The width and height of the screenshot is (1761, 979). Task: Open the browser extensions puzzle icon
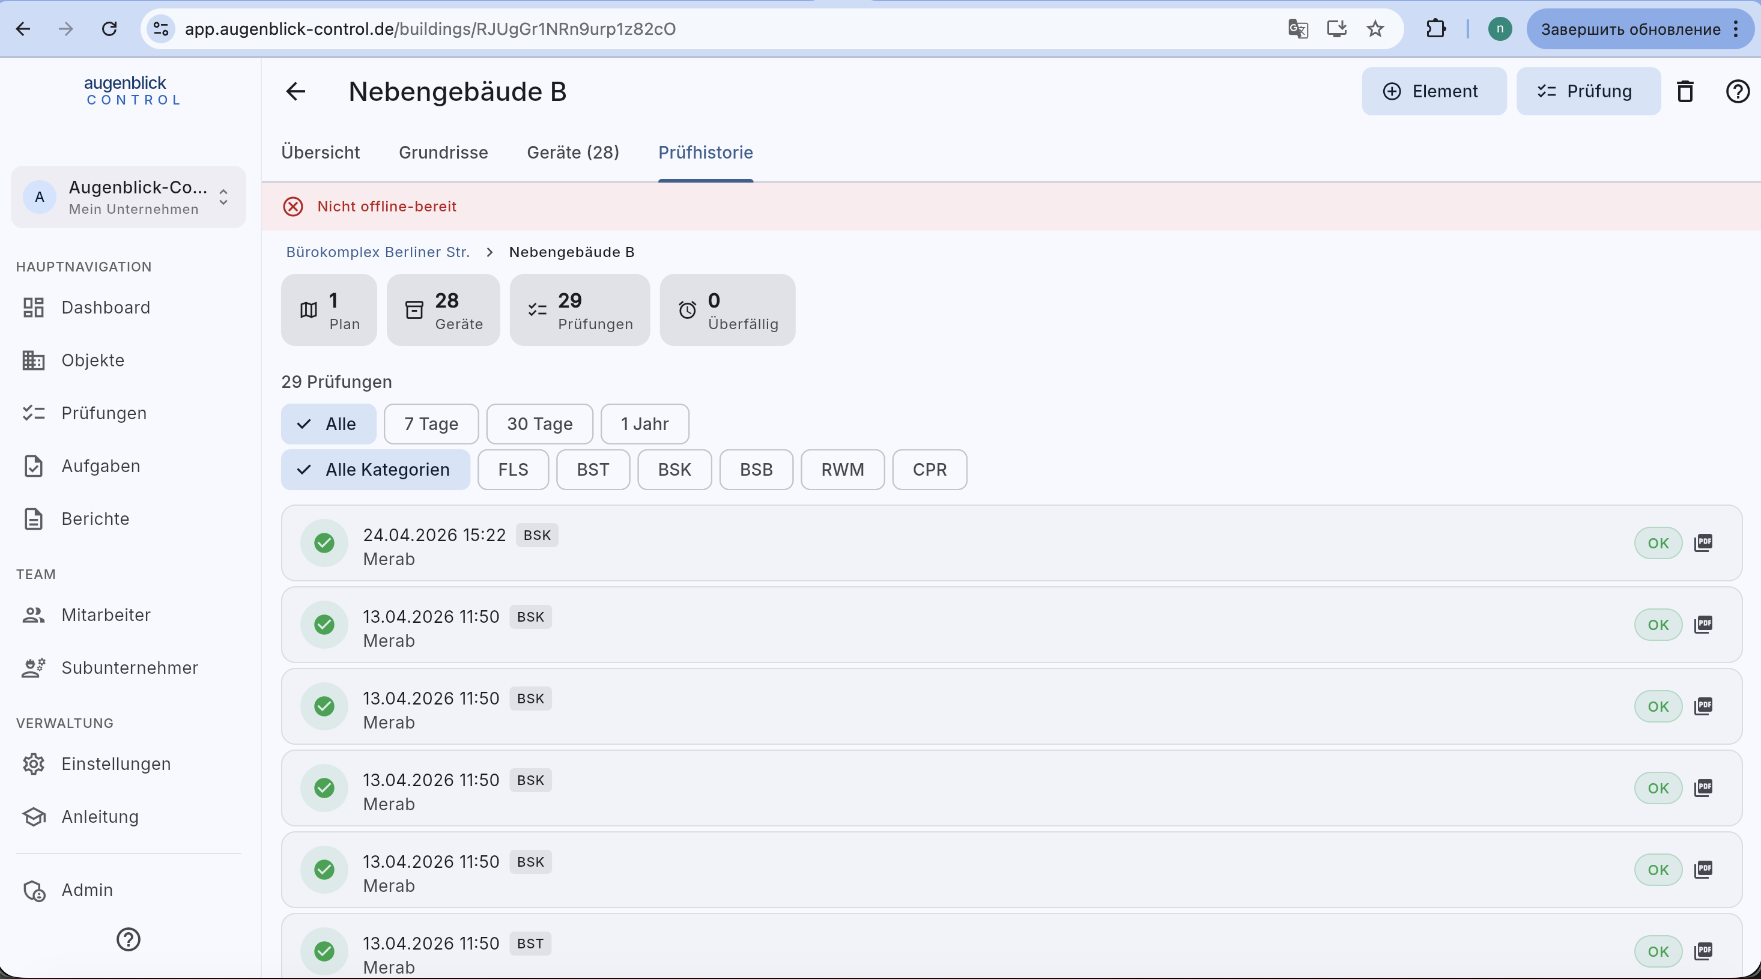click(x=1436, y=29)
